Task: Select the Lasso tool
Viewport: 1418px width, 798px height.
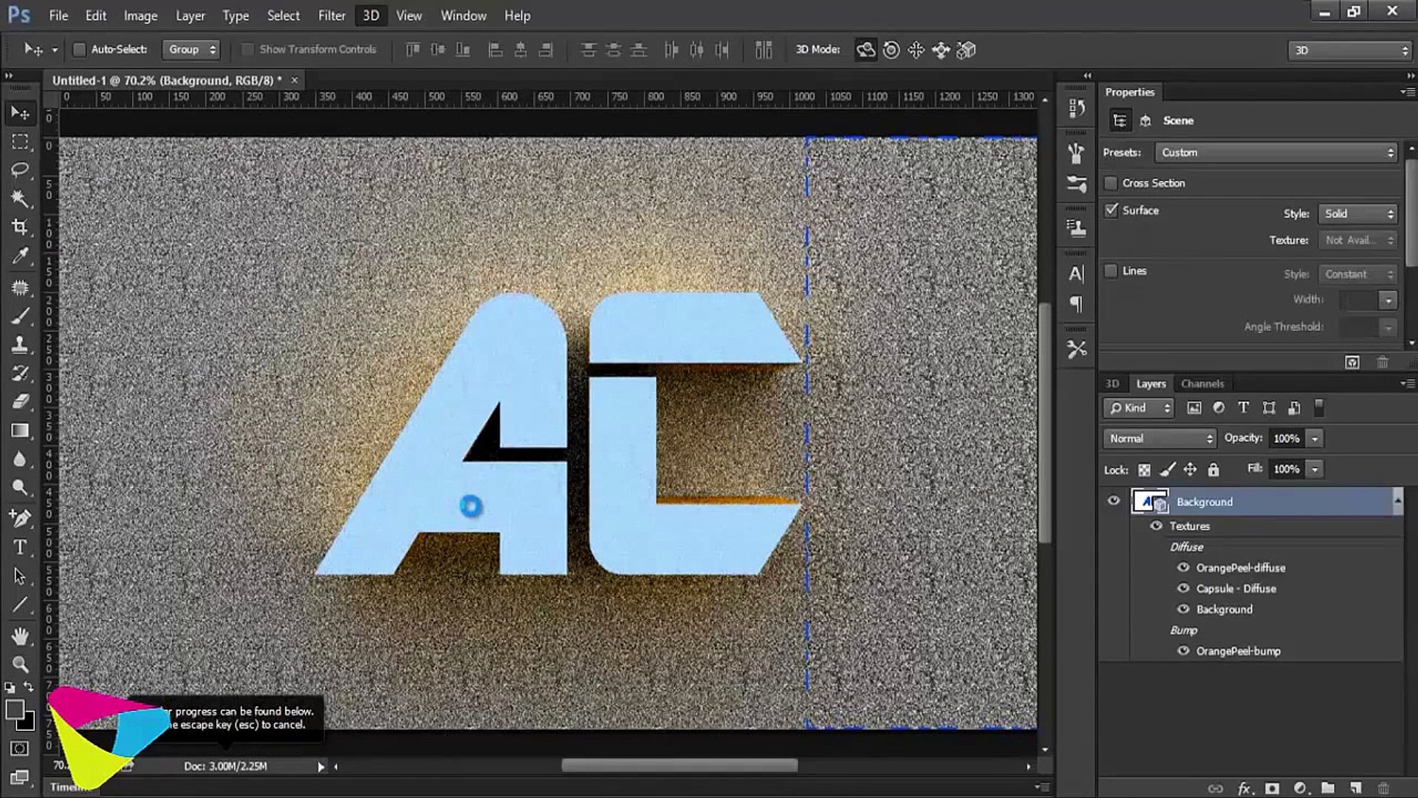Action: pos(20,170)
